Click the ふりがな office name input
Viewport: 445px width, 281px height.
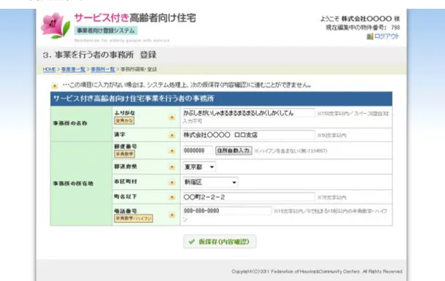[248, 113]
